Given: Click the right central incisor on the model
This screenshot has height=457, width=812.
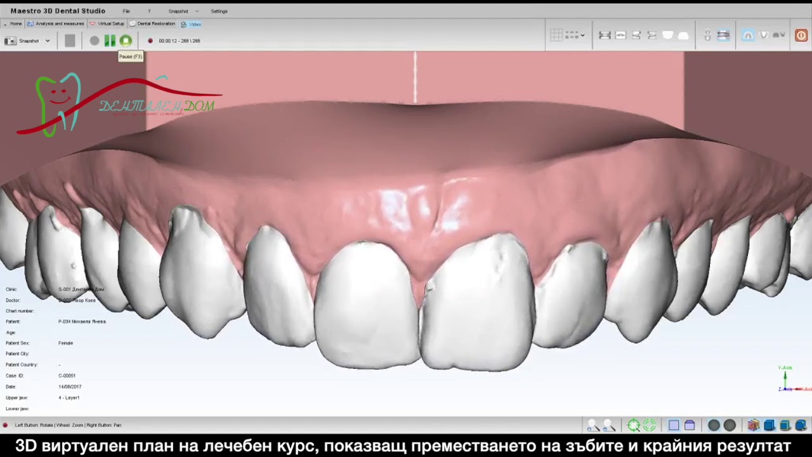Looking at the screenshot, I should (x=477, y=301).
